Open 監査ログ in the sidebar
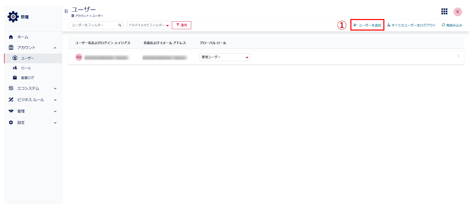The image size is (470, 218). click(x=28, y=78)
